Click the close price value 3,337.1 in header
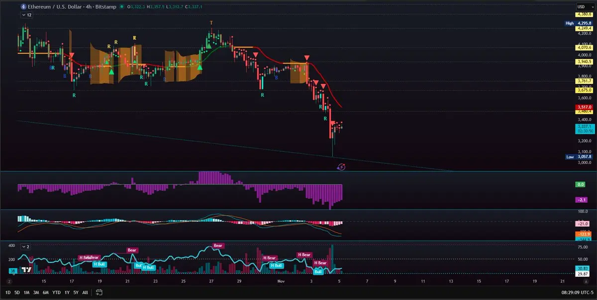Screen dimensions: 597x300 tap(194, 7)
